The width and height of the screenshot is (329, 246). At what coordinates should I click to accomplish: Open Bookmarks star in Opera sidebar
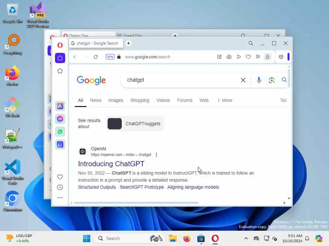pyautogui.click(x=60, y=71)
